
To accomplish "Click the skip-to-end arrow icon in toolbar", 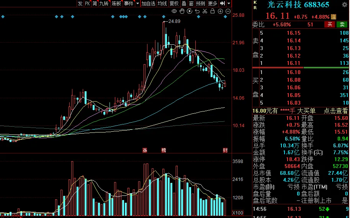I will pyautogui.click(x=222, y=3).
